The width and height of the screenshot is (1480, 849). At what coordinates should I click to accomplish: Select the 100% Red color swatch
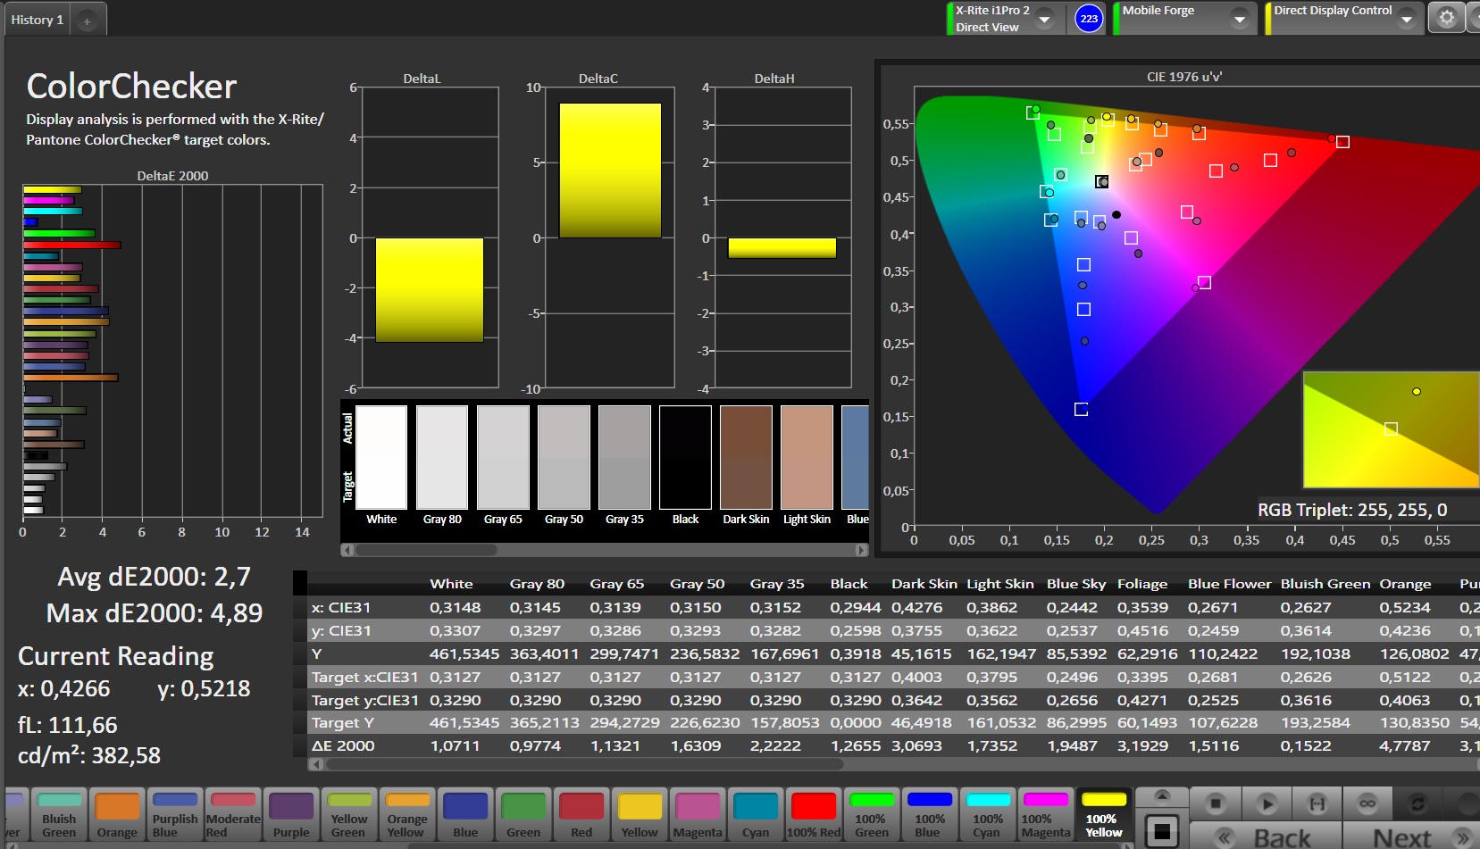coord(814,814)
